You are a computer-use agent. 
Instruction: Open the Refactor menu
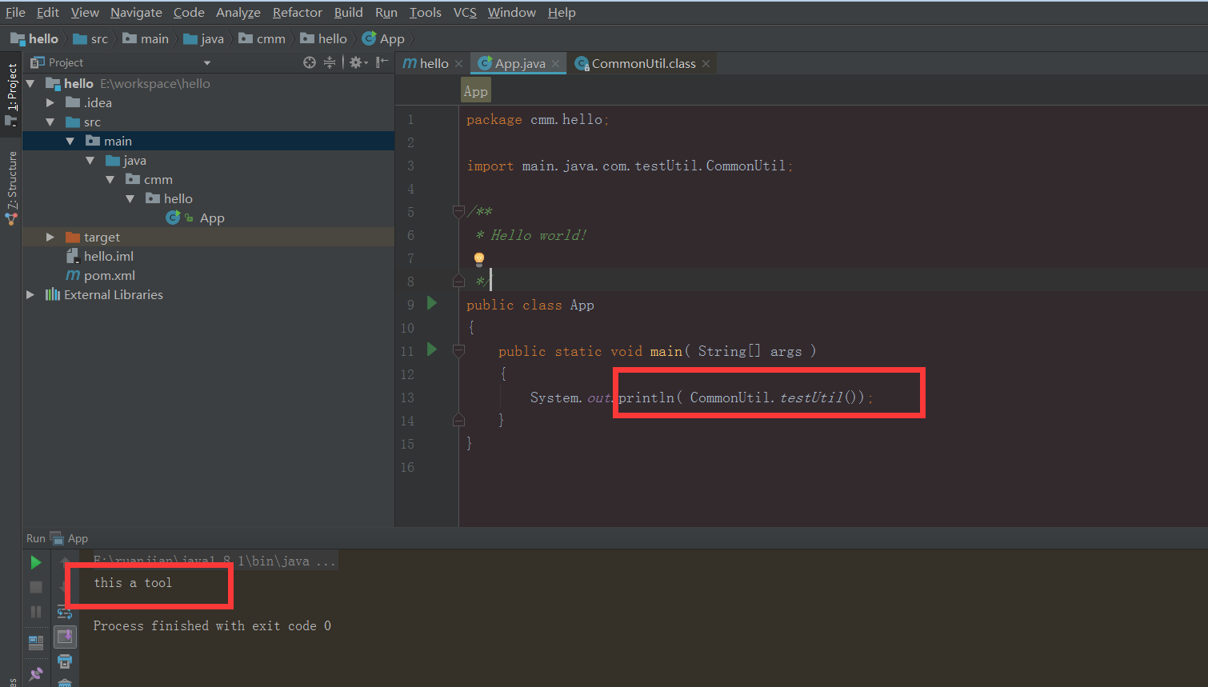click(298, 12)
